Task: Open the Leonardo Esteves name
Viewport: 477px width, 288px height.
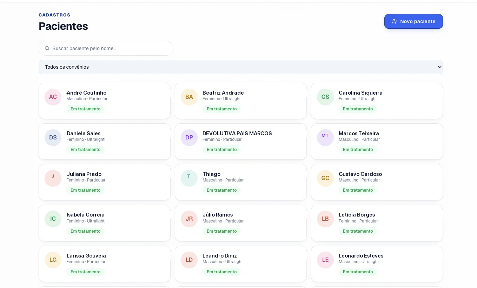Action: coord(361,256)
